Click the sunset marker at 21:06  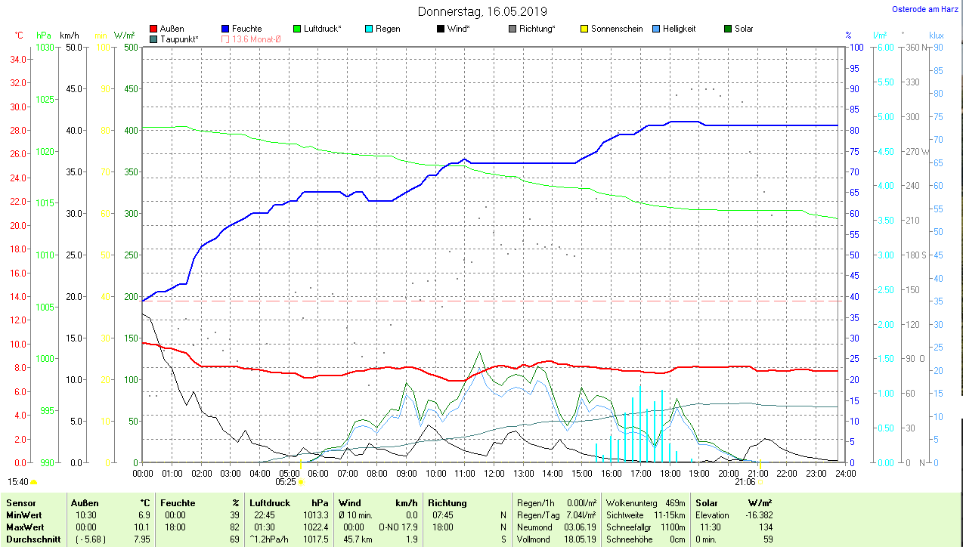760,481
